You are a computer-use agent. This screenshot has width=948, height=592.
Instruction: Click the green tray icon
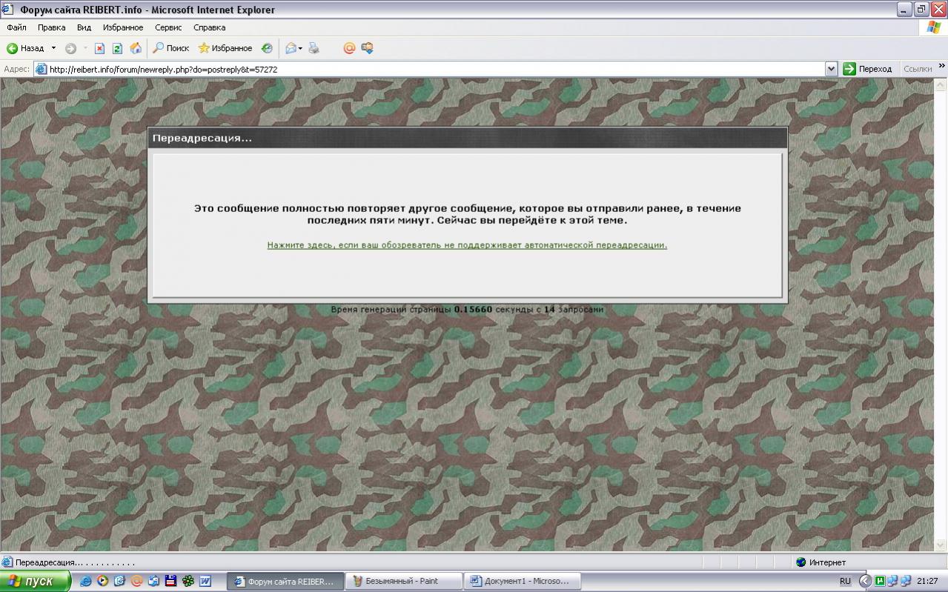[881, 582]
